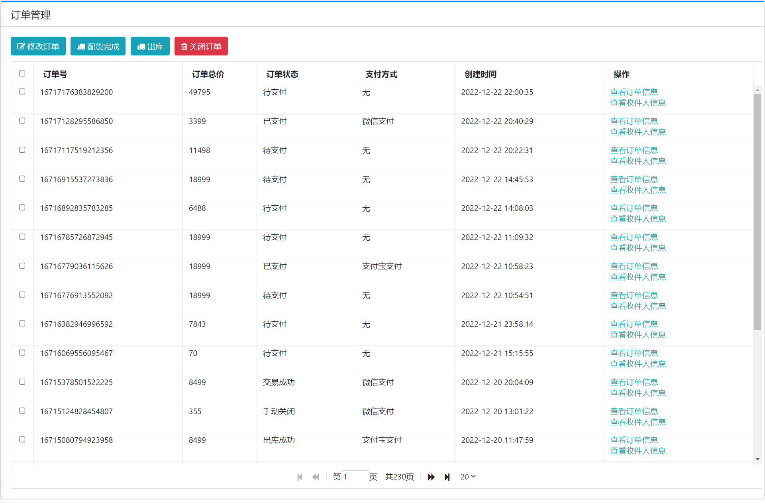
Task: Open 查看订单信息 for order 16717128295586850
Action: click(x=634, y=121)
